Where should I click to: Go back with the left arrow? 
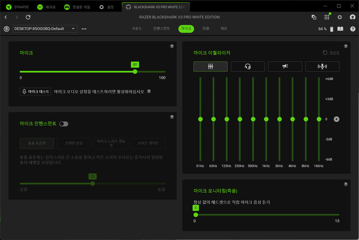point(6,17)
